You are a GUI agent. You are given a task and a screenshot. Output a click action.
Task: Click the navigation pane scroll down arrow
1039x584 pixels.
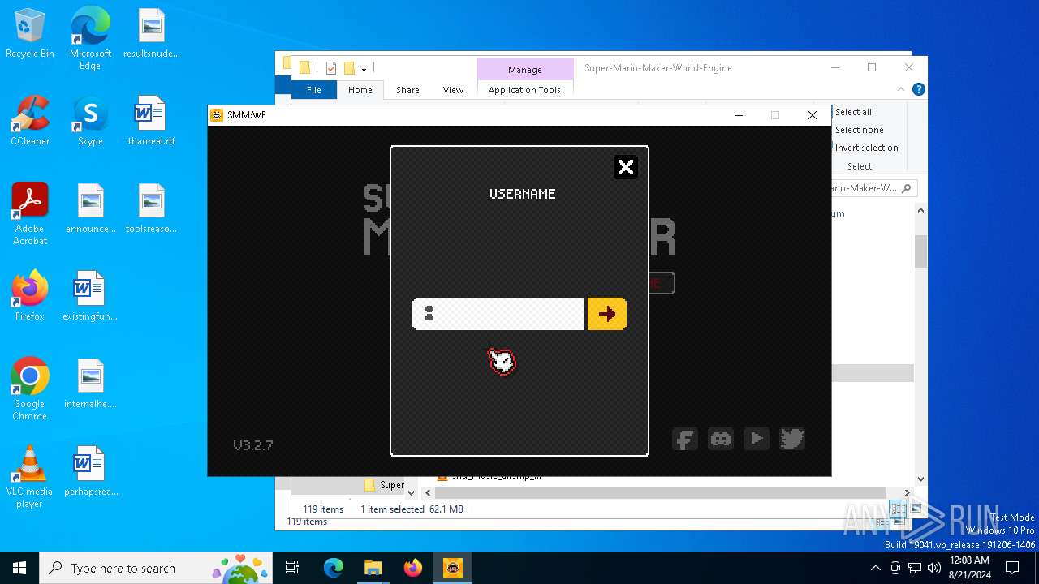click(x=411, y=492)
